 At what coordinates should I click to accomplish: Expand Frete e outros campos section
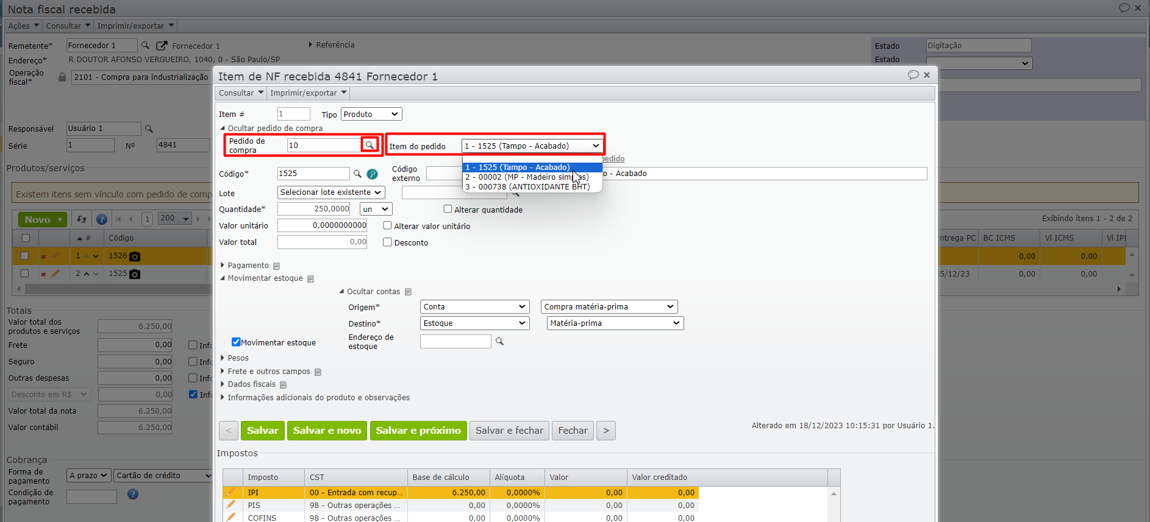coord(266,372)
